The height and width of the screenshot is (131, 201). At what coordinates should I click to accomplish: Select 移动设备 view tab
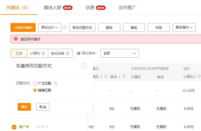point(60,53)
